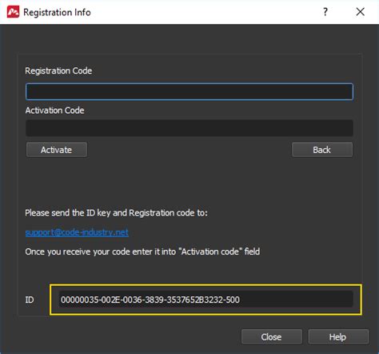
Task: Click the Close button at bottom
Action: click(272, 337)
